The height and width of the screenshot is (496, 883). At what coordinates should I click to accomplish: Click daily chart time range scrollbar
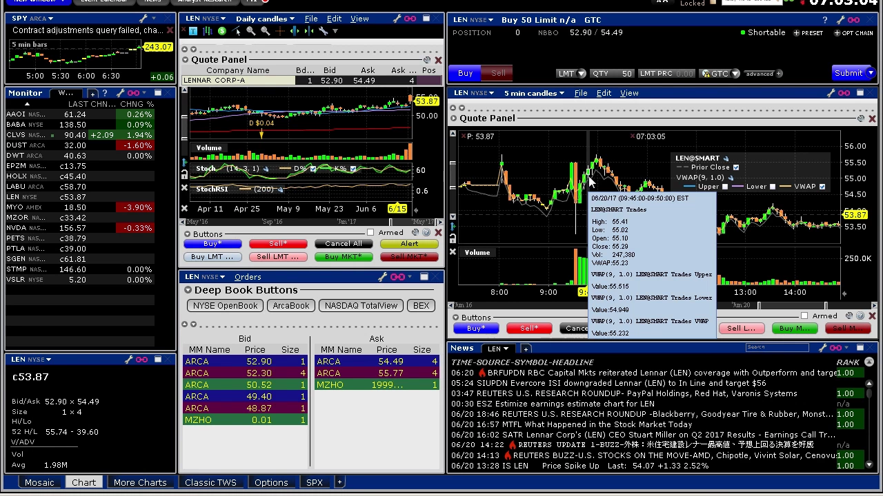tap(310, 222)
